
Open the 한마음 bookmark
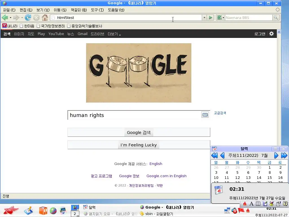(x=27, y=26)
